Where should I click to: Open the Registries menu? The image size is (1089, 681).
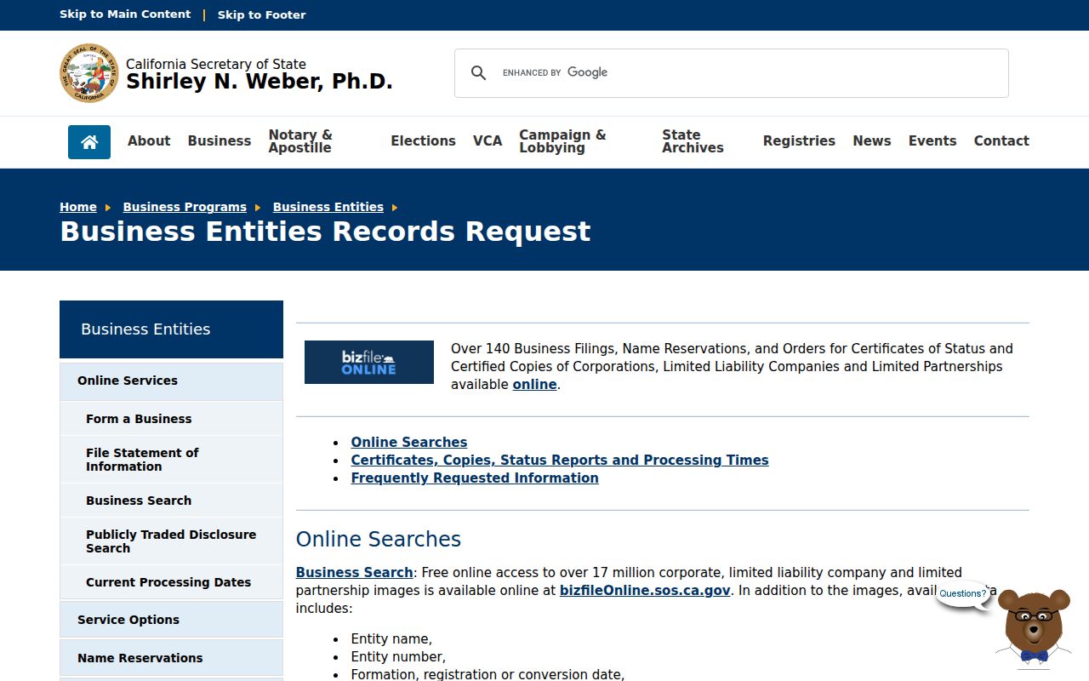799,141
